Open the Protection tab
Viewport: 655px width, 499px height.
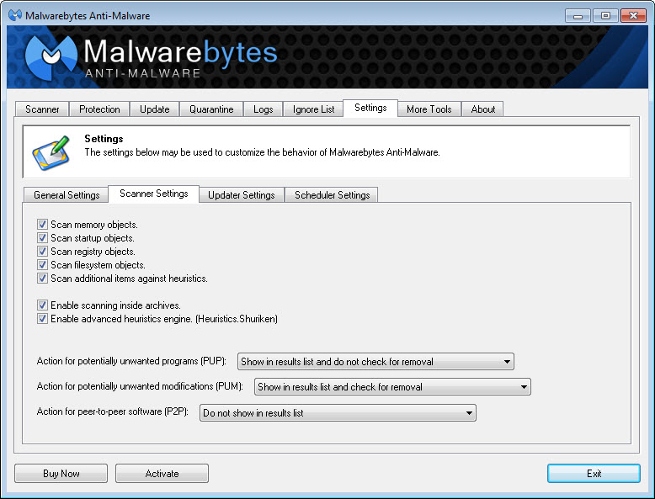pyautogui.click(x=99, y=109)
